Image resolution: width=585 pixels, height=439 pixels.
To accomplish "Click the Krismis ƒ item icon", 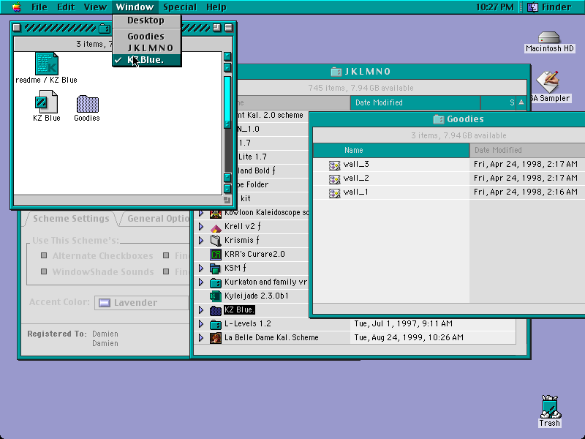I will pos(216,241).
